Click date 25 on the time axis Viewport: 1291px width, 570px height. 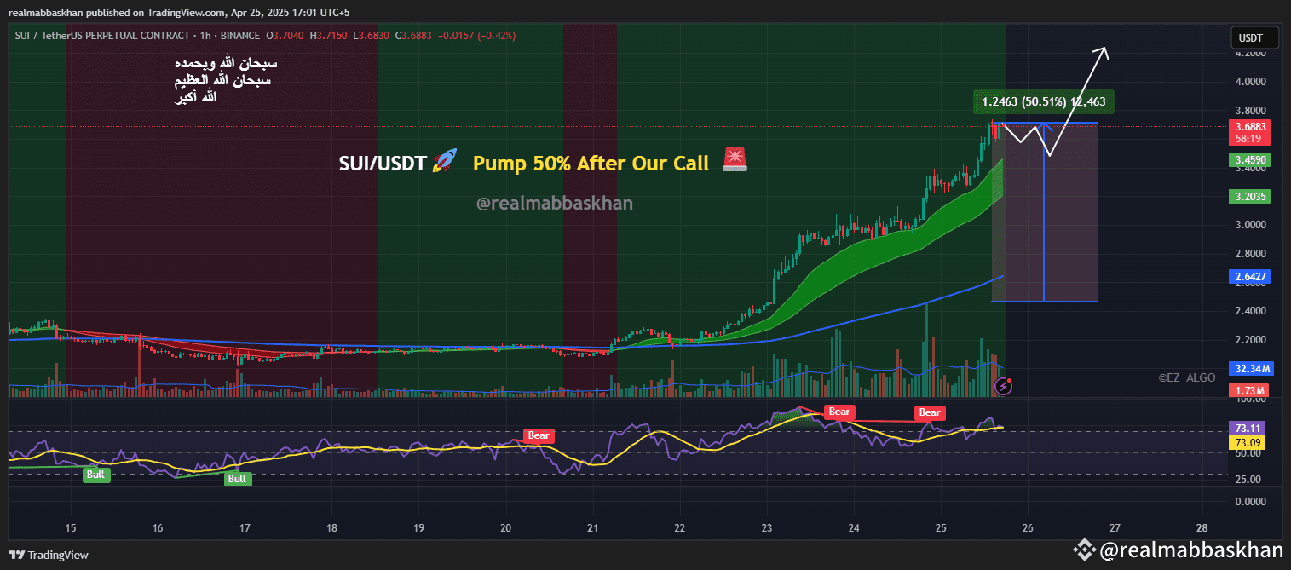pyautogui.click(x=940, y=527)
